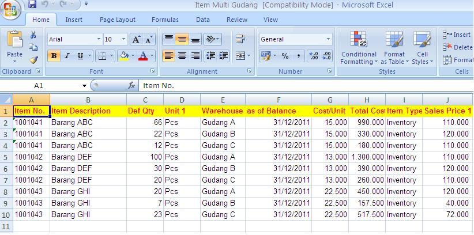Switch to the Insert tab
Screen dimensions: 474x235
click(x=74, y=20)
